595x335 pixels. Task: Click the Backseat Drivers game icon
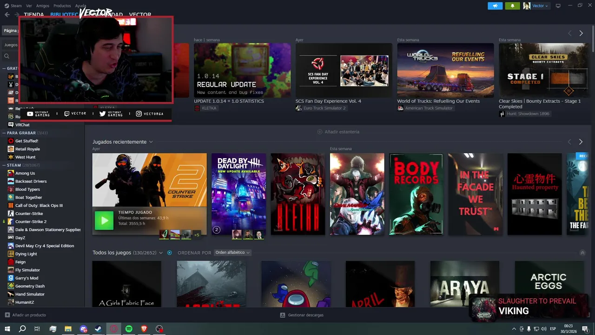pyautogui.click(x=11, y=181)
